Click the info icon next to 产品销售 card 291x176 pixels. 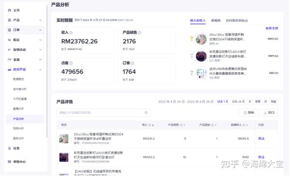[x=139, y=32]
